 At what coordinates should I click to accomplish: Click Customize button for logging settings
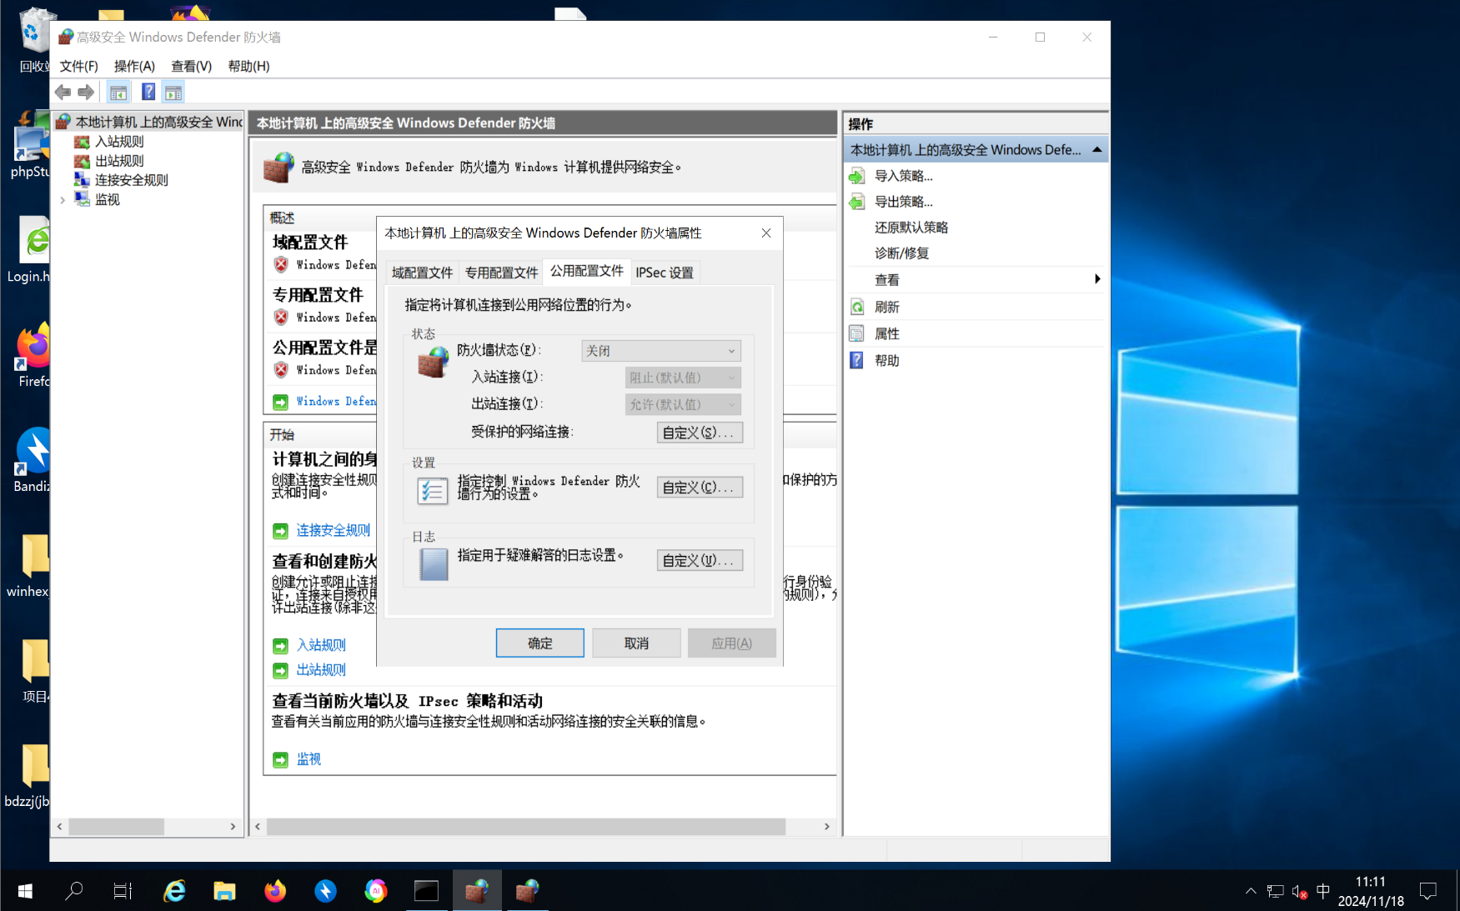tap(700, 561)
